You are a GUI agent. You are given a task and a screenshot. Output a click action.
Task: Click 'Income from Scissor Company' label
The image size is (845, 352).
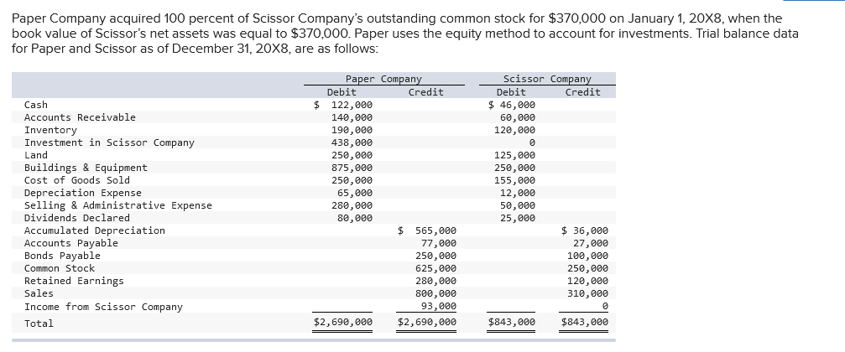click(103, 307)
